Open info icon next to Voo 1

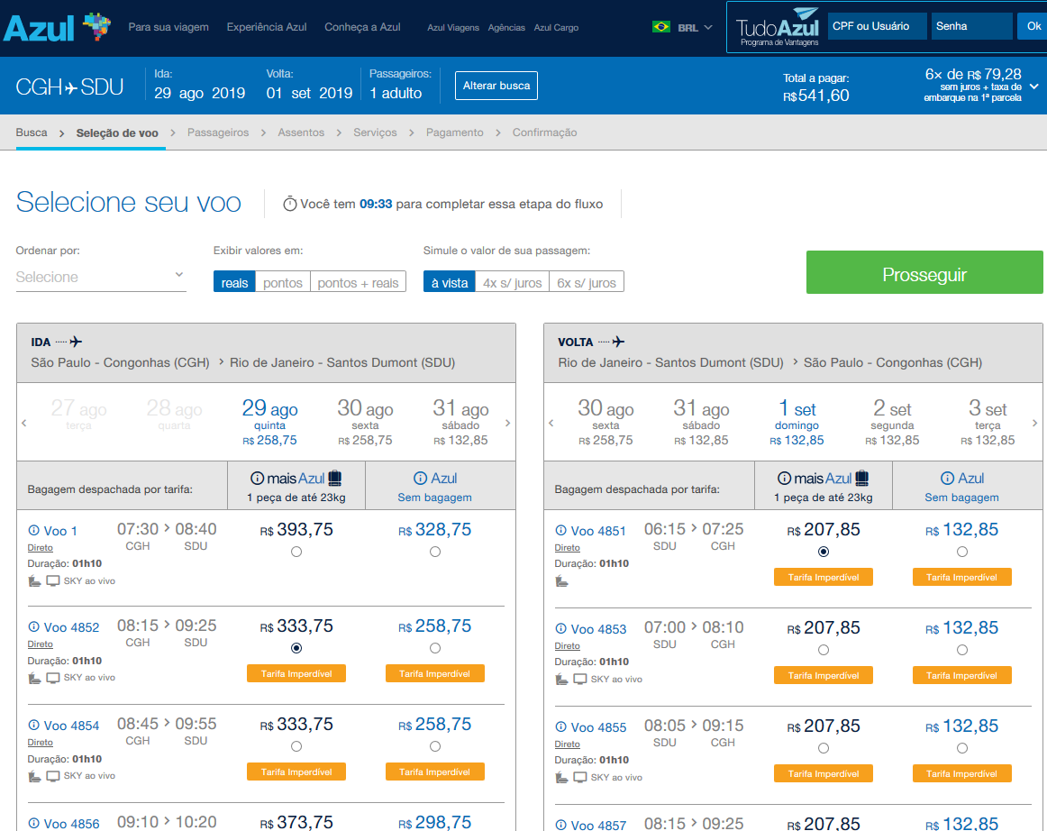click(33, 530)
